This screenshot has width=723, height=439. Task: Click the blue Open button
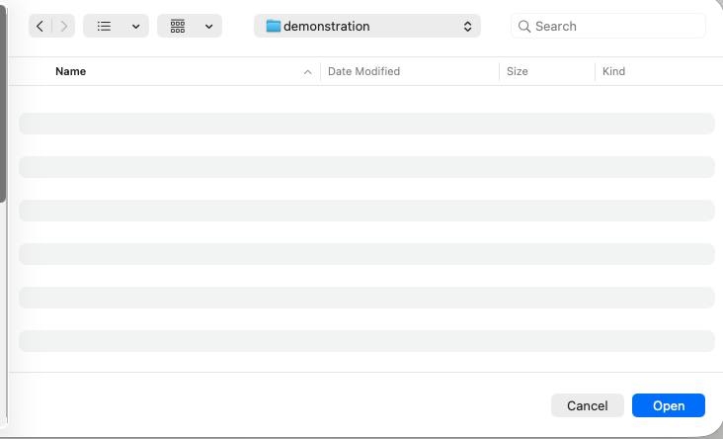click(668, 405)
